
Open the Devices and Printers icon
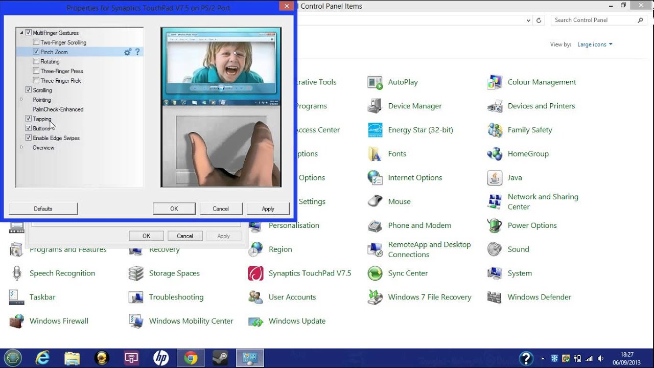pyautogui.click(x=495, y=106)
